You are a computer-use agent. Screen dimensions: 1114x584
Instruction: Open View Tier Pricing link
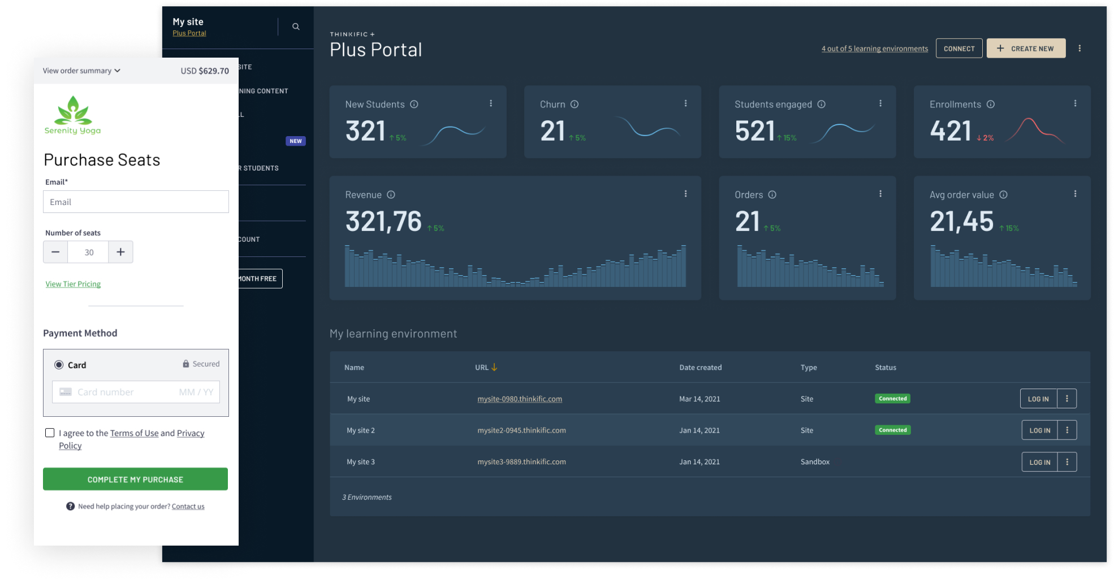point(73,284)
